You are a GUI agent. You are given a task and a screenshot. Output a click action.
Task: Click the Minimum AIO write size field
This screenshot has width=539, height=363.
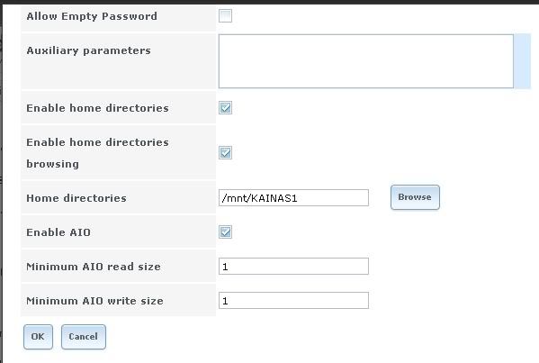293,300
